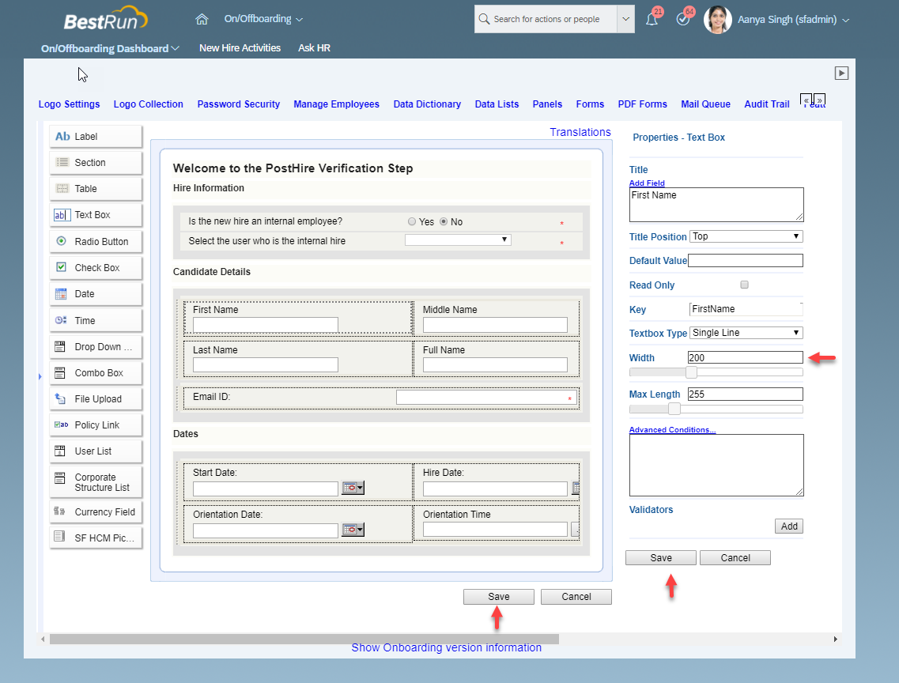The width and height of the screenshot is (899, 683).
Task: Click the Home icon in header
Action: pos(202,19)
